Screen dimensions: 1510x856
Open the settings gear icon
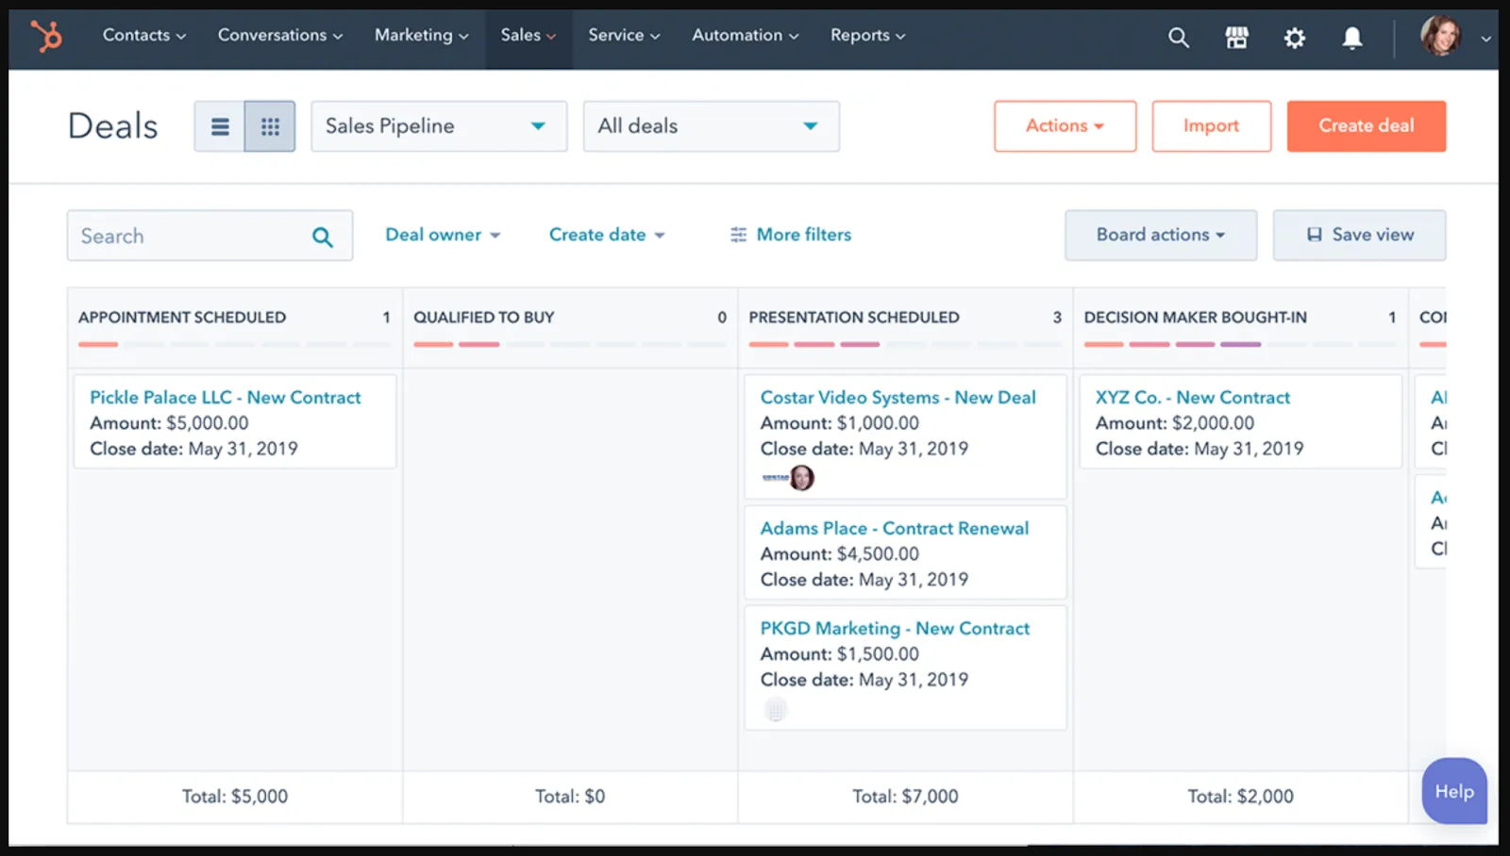tap(1295, 37)
